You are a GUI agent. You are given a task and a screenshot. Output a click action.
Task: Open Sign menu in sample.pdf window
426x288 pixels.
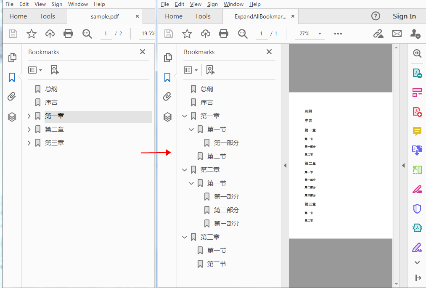point(57,4)
